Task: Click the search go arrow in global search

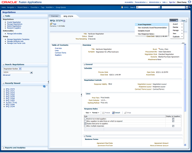Action: (187, 7)
